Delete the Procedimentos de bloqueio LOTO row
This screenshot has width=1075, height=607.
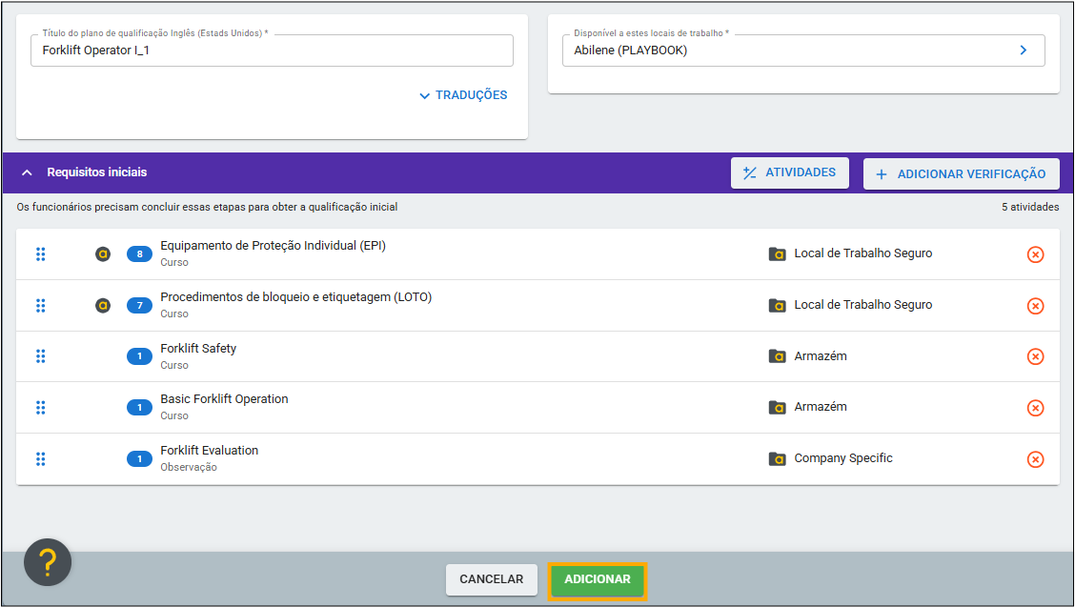(x=1035, y=306)
